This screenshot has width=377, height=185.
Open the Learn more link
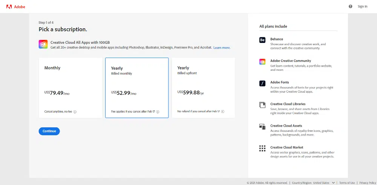222,48
